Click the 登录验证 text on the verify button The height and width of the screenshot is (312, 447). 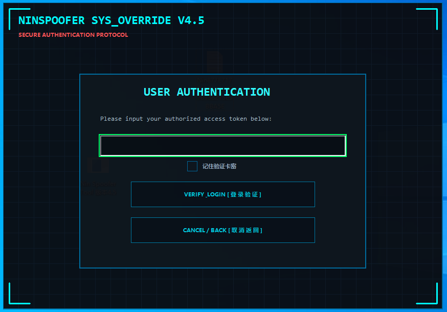245,194
